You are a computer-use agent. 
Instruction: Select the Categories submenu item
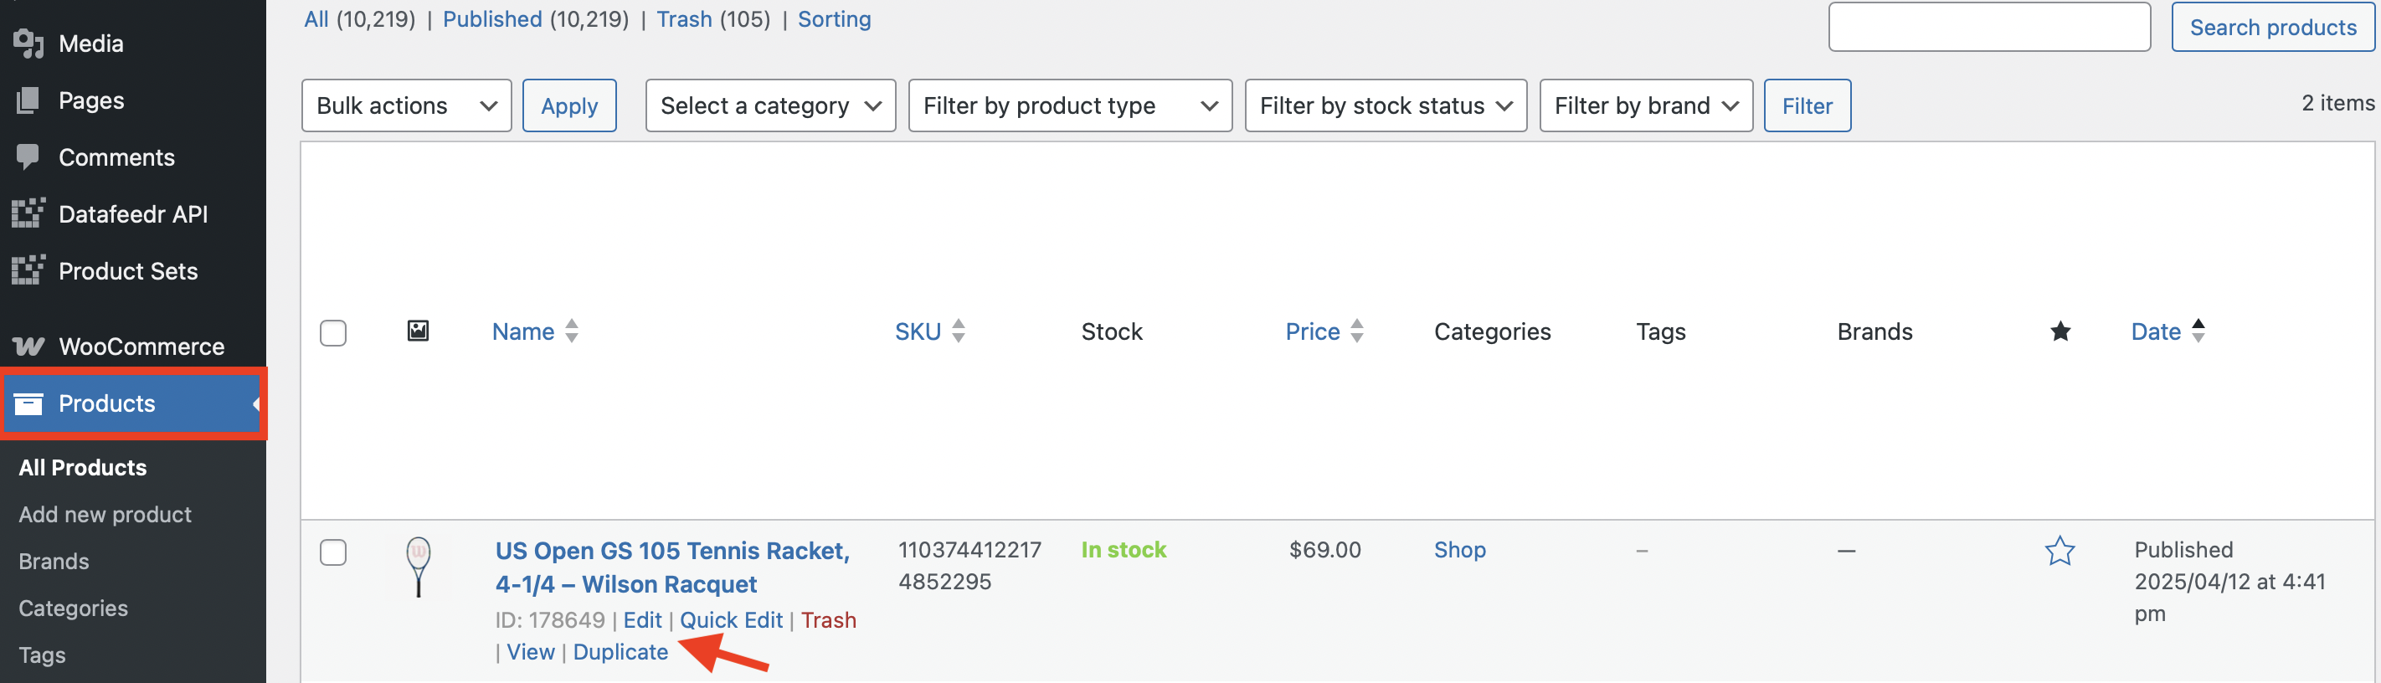(x=73, y=609)
